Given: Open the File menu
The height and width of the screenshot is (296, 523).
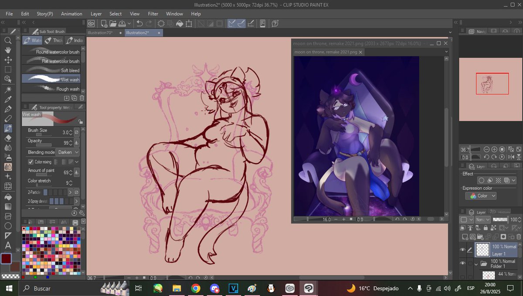Looking at the screenshot, I should click(9, 14).
